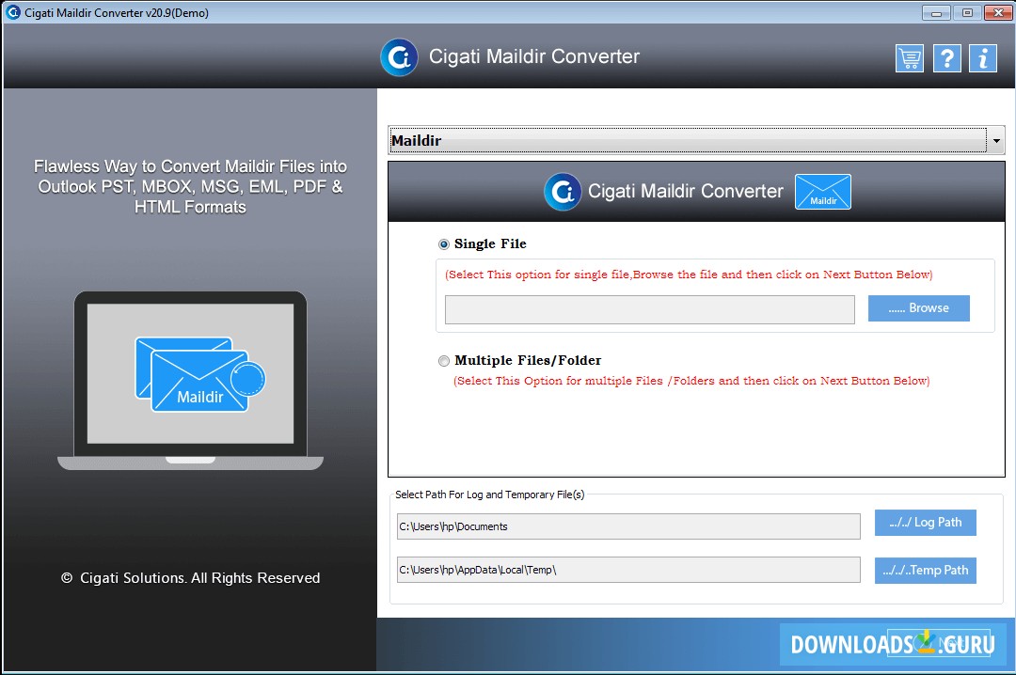
Task: Click the Cigati logo in the header banner
Action: pyautogui.click(x=399, y=56)
